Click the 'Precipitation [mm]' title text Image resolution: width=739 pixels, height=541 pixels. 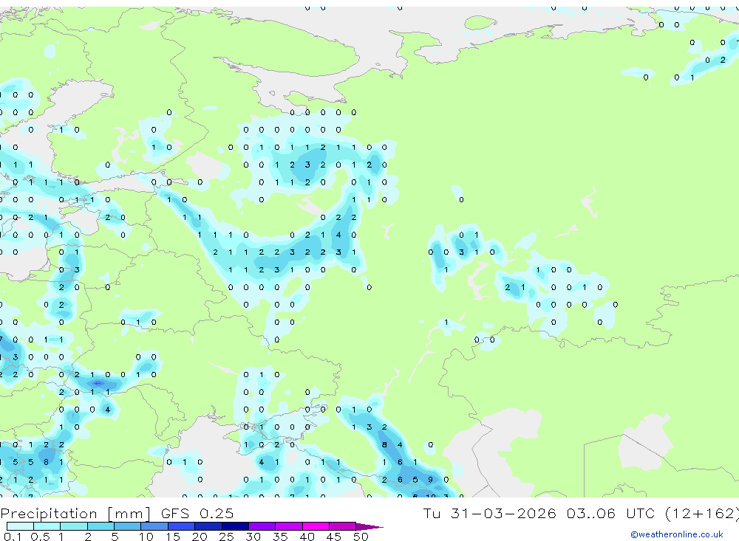75,513
